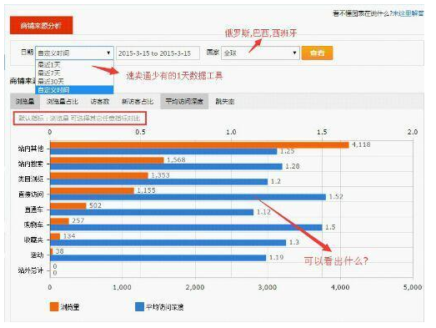Click the default-metric hint text under tabs
Viewport: 436px width, 328px height.
click(x=79, y=119)
